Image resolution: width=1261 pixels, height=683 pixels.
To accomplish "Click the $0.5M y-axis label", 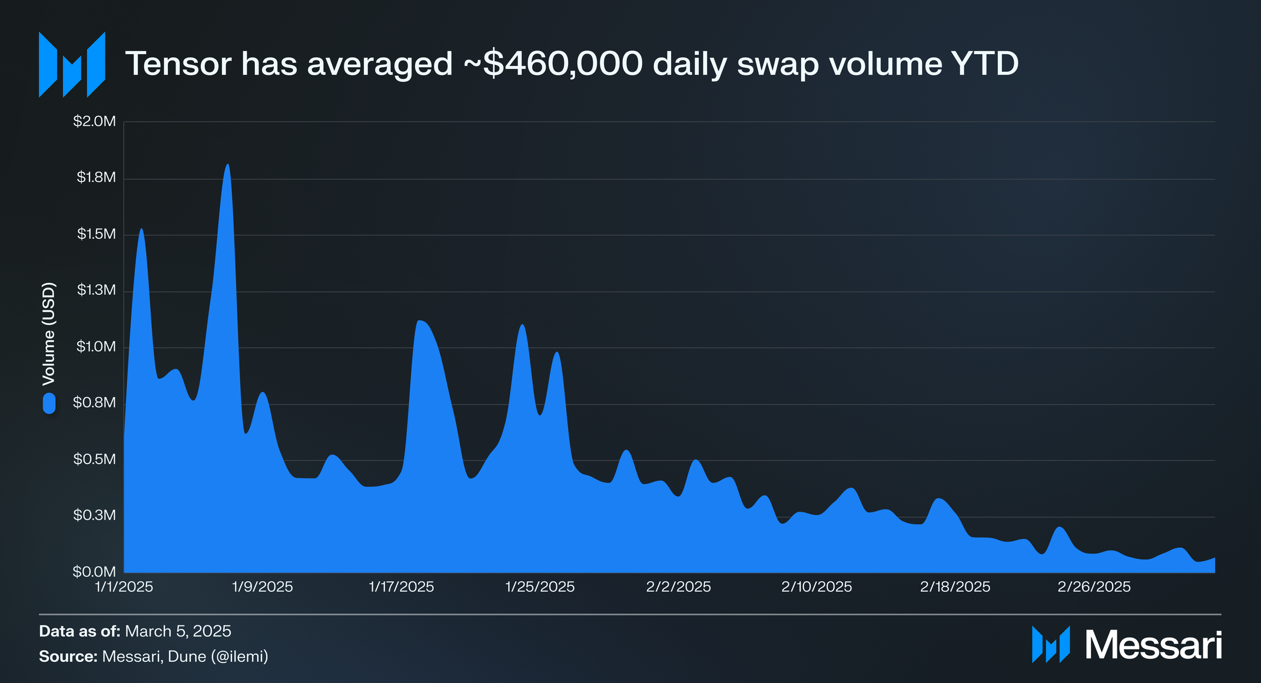I will coord(94,459).
